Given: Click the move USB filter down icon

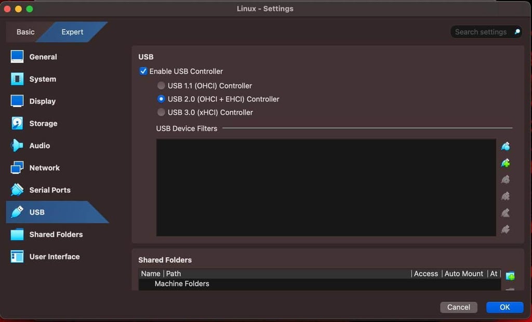Looking at the screenshot, I should pos(506,230).
